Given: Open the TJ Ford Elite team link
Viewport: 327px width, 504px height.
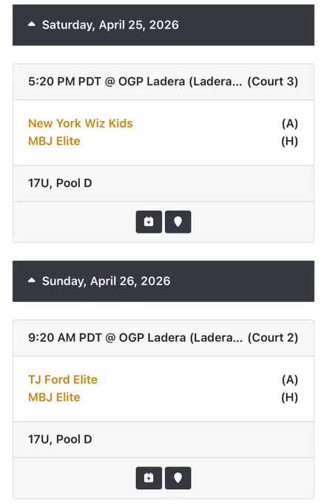Looking at the screenshot, I should [x=63, y=379].
